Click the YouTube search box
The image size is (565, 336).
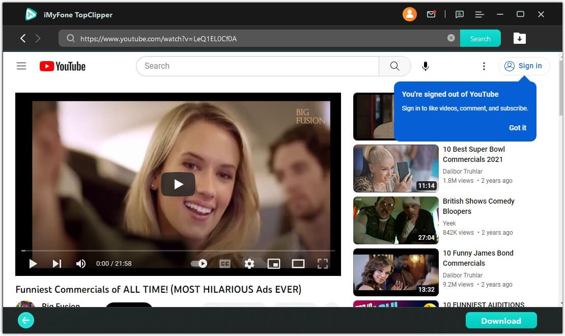point(258,66)
